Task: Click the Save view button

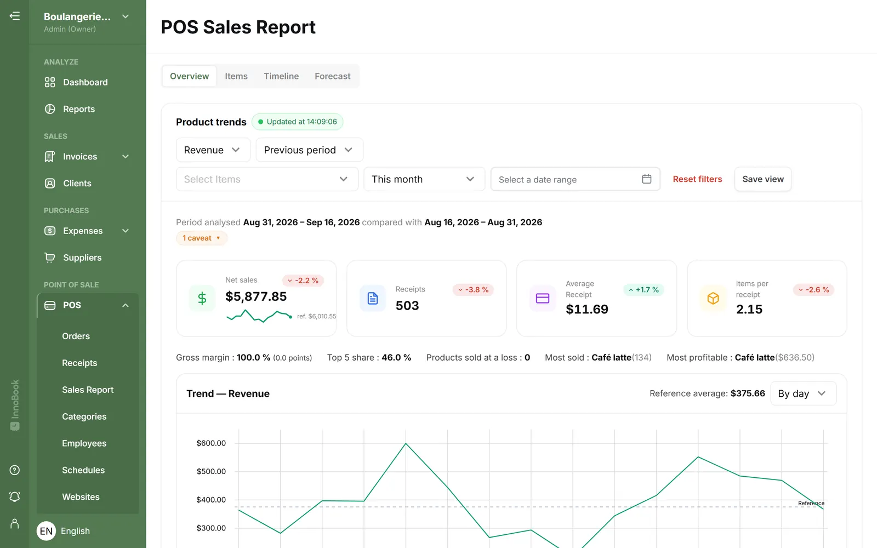Action: click(763, 179)
